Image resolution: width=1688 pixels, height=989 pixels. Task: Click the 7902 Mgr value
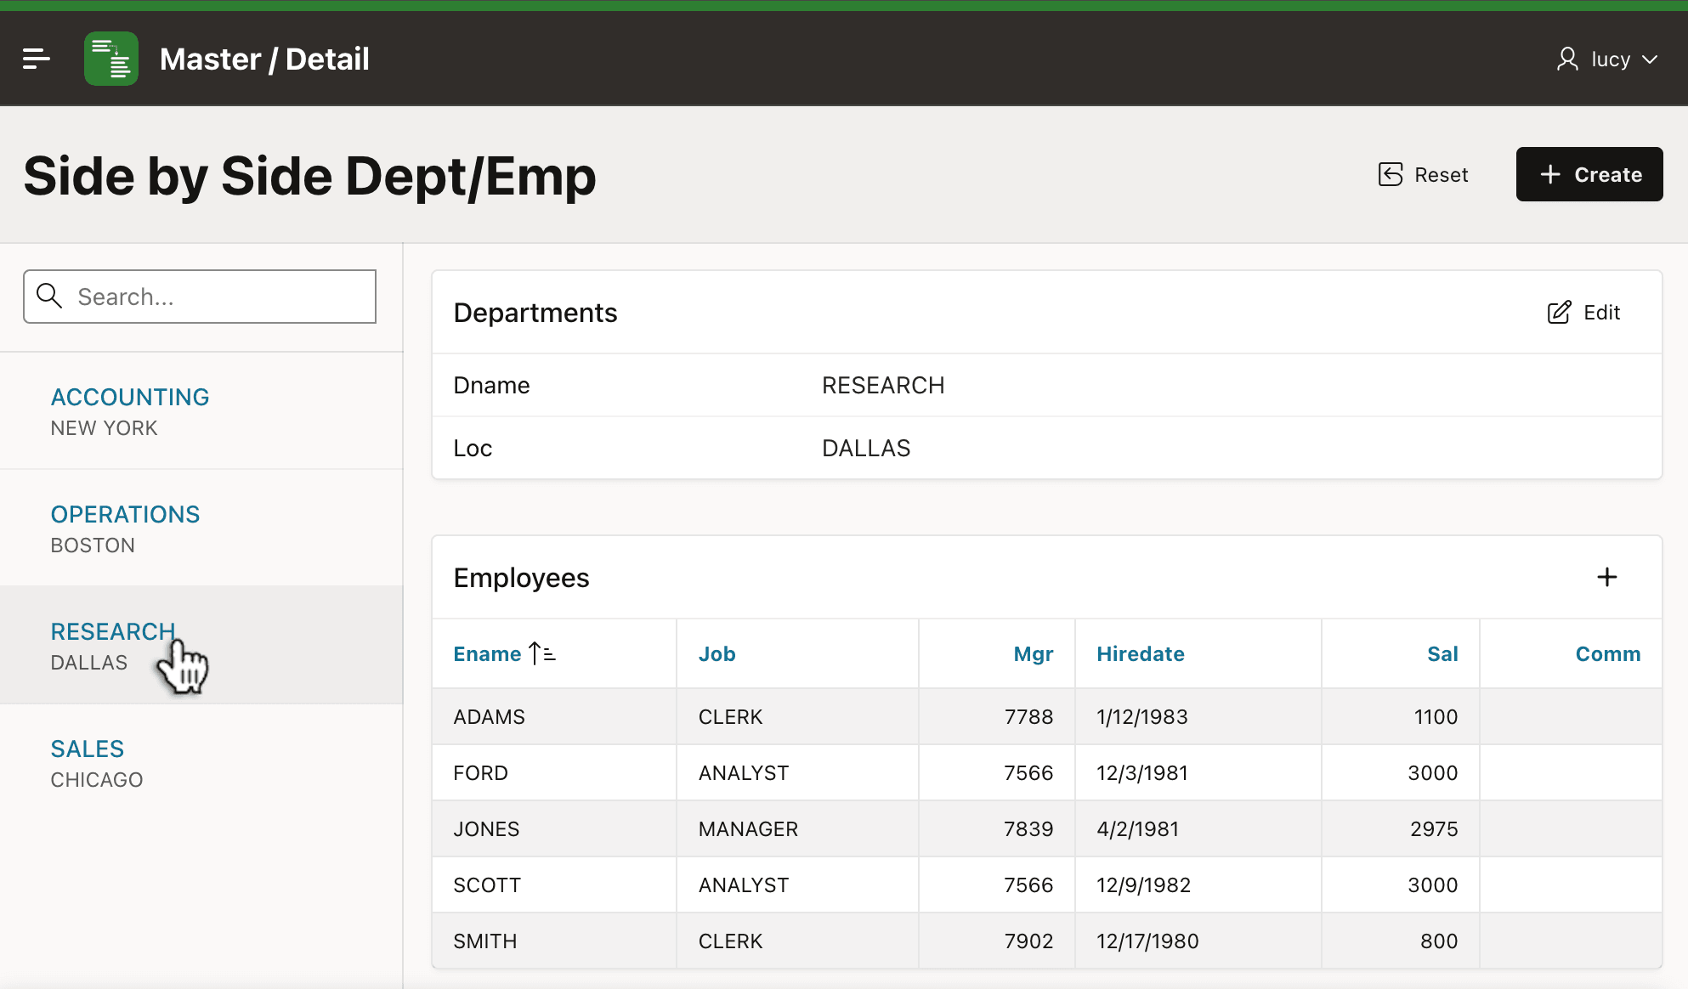(1028, 941)
